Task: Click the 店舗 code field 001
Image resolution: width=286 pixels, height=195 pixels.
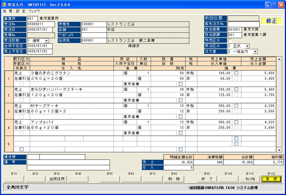Action: [94, 30]
